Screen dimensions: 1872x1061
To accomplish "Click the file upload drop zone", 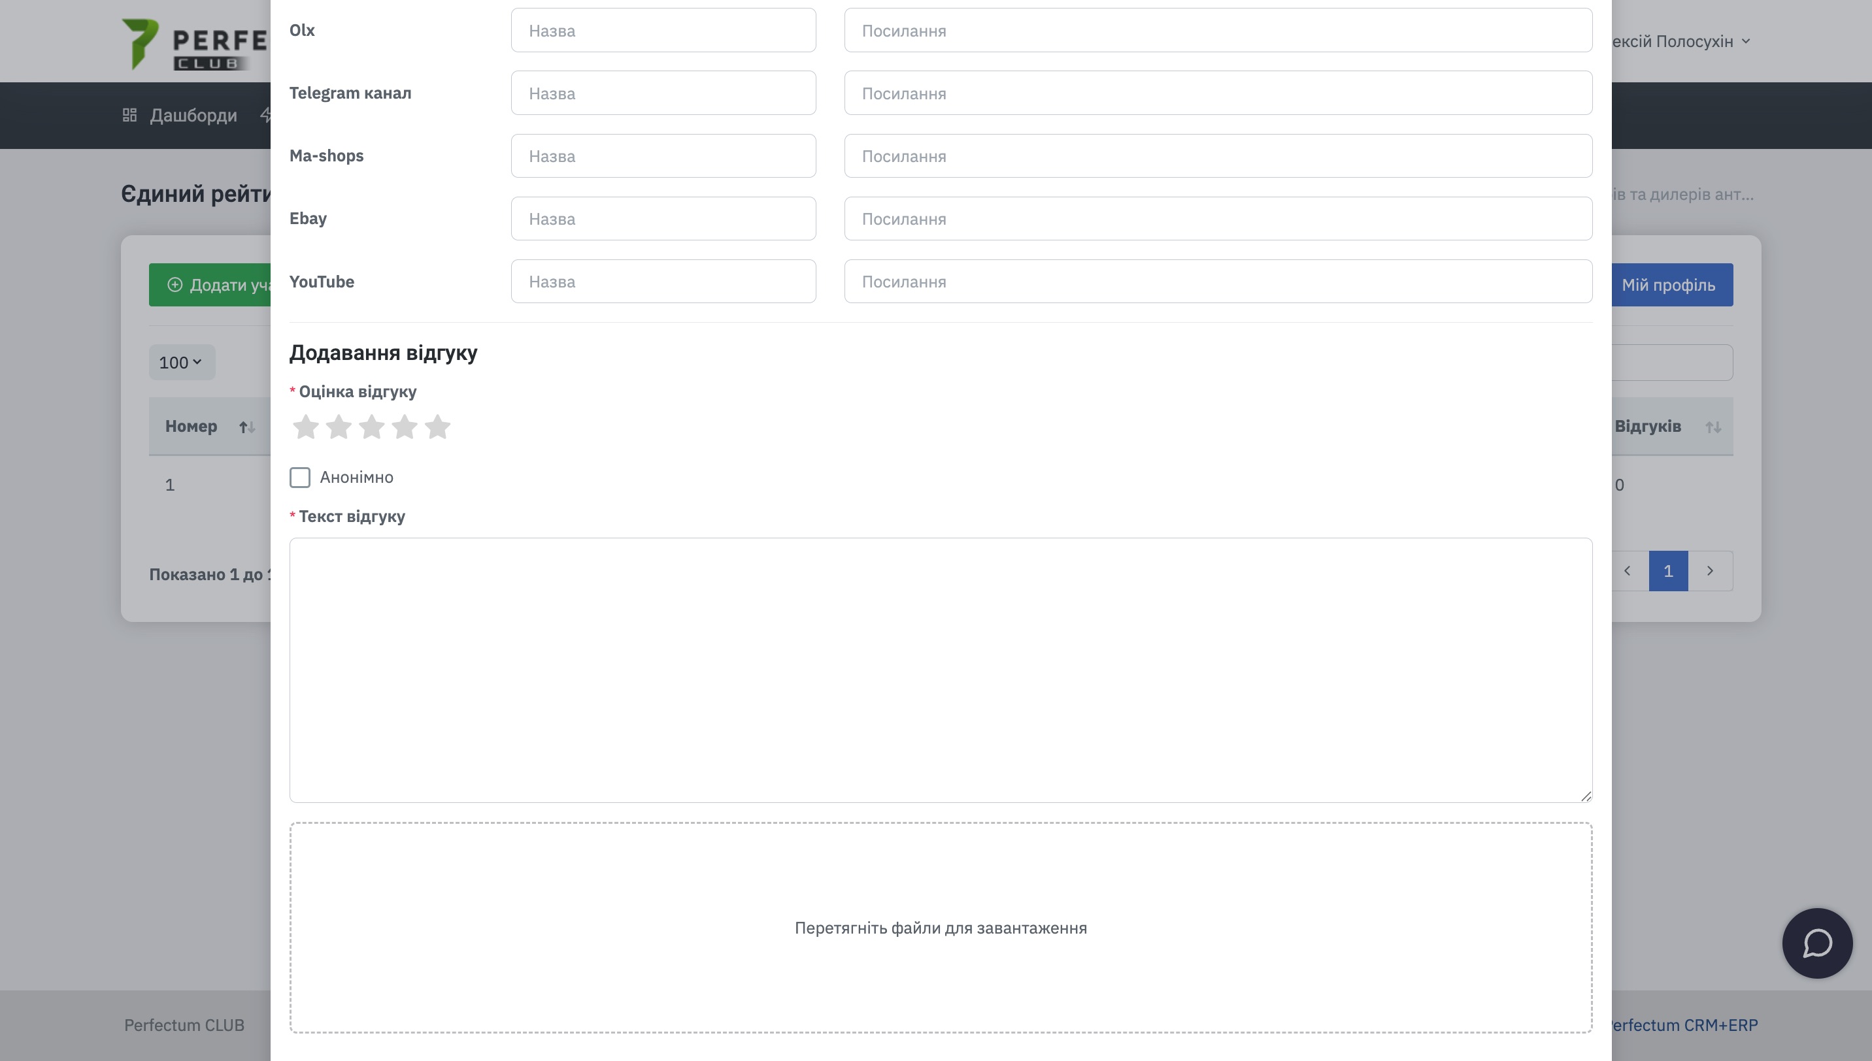I will pos(941,927).
